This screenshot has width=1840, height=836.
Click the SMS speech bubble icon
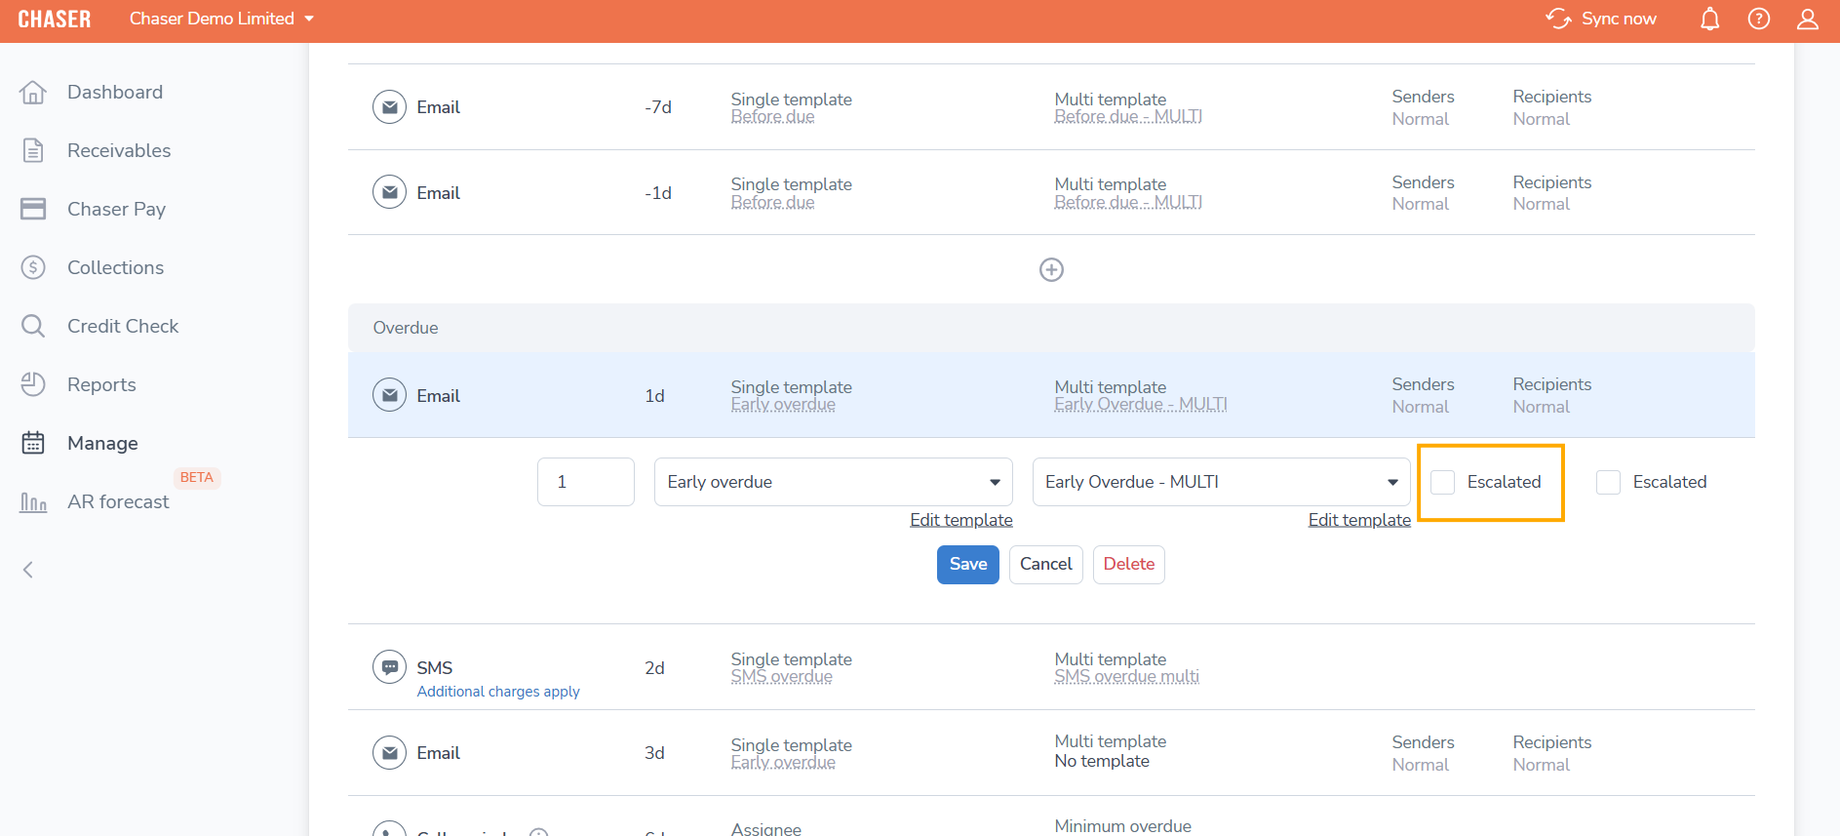(x=389, y=667)
